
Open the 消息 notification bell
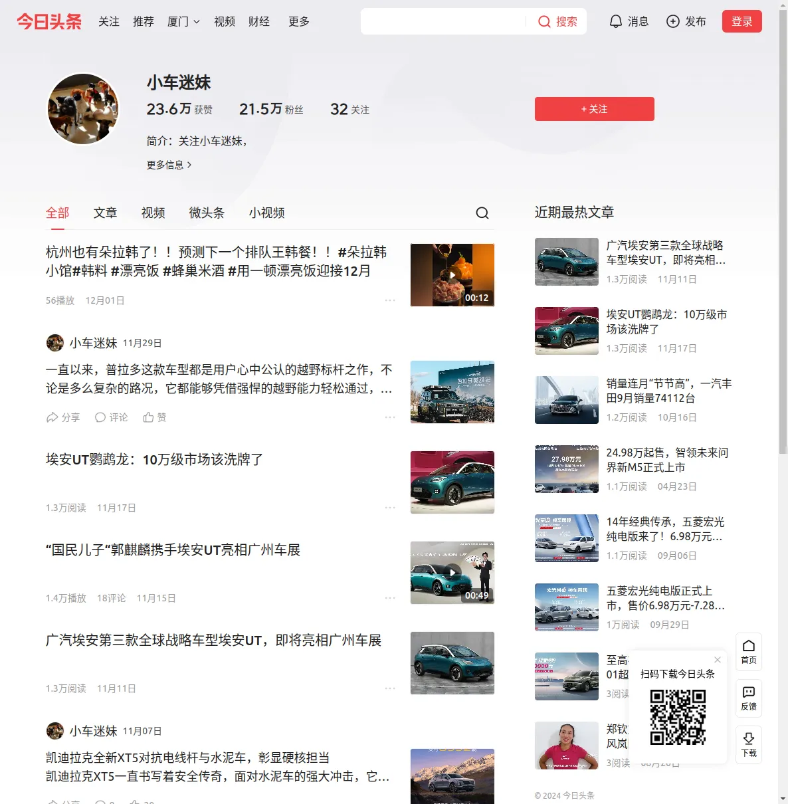point(616,22)
